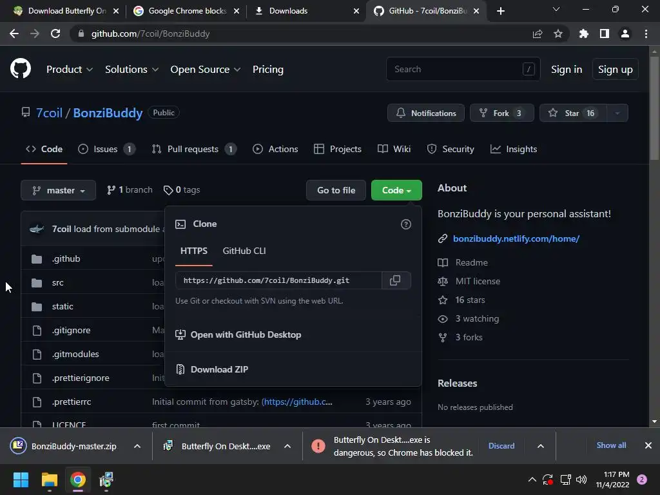Click Chrome taskbar icon
The height and width of the screenshot is (495, 660).
78,480
